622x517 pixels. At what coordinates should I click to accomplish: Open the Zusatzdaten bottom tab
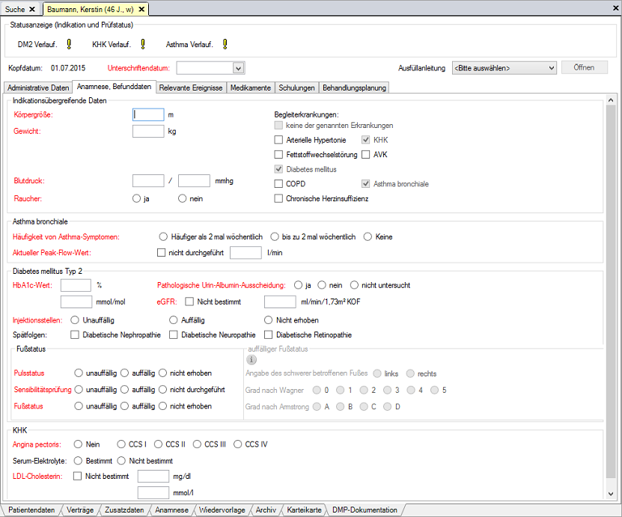click(124, 510)
